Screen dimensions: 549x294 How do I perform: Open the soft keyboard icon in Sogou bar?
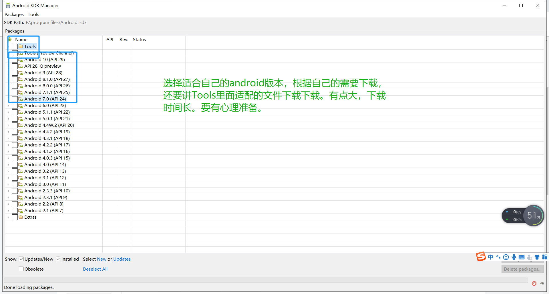[522, 257]
